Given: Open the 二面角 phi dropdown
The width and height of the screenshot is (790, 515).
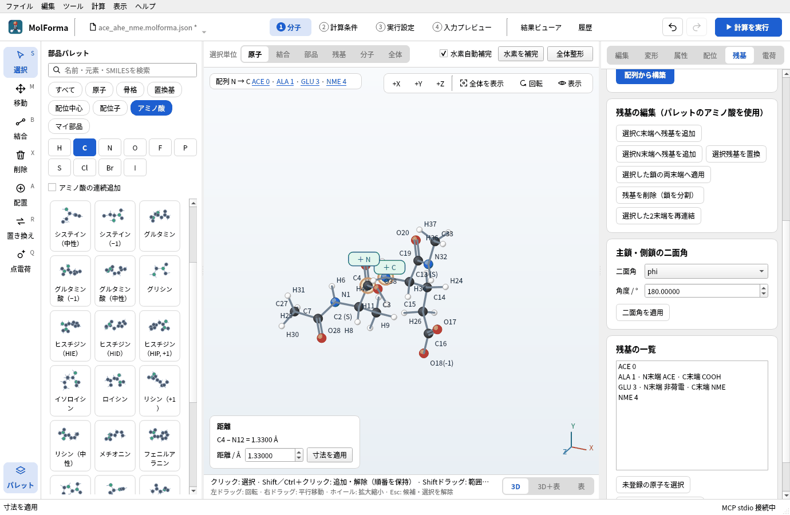Looking at the screenshot, I should [x=706, y=271].
